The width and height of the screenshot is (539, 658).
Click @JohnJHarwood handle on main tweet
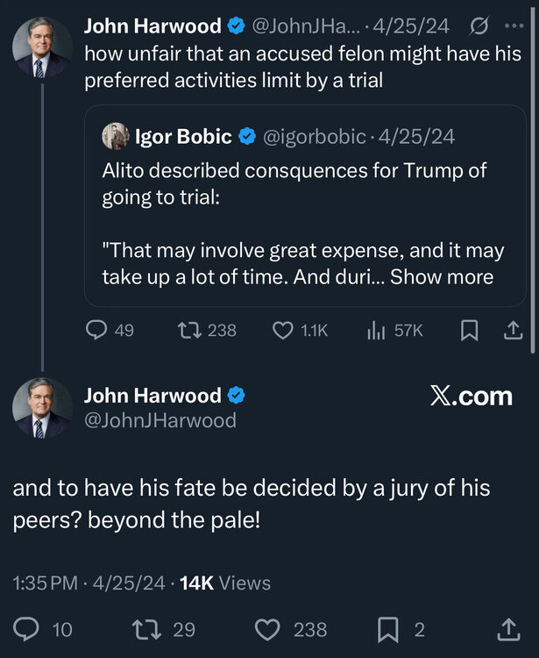[160, 420]
